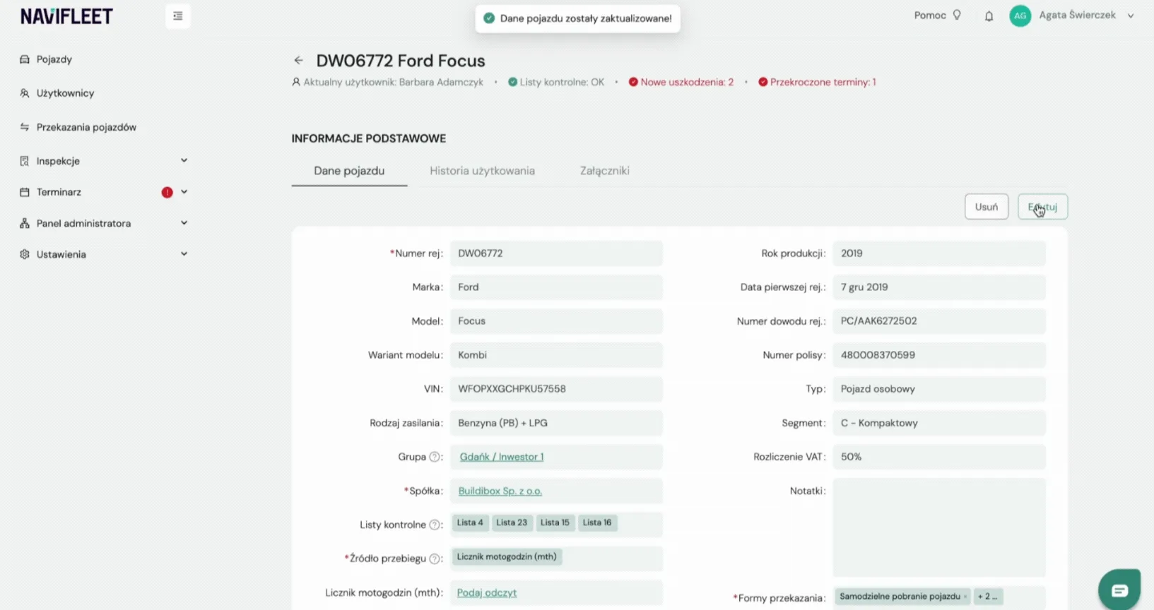Click the red alert badge on Terminarz
Image resolution: width=1154 pixels, height=610 pixels.
pyautogui.click(x=167, y=192)
